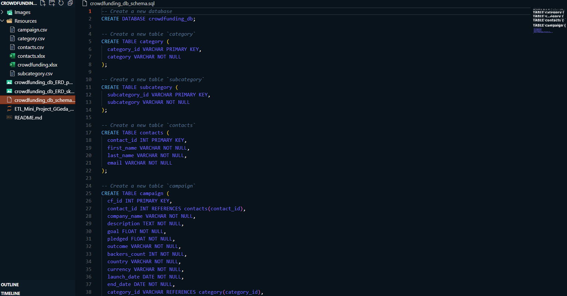Open subcategory.csv in the file tree

[35, 74]
